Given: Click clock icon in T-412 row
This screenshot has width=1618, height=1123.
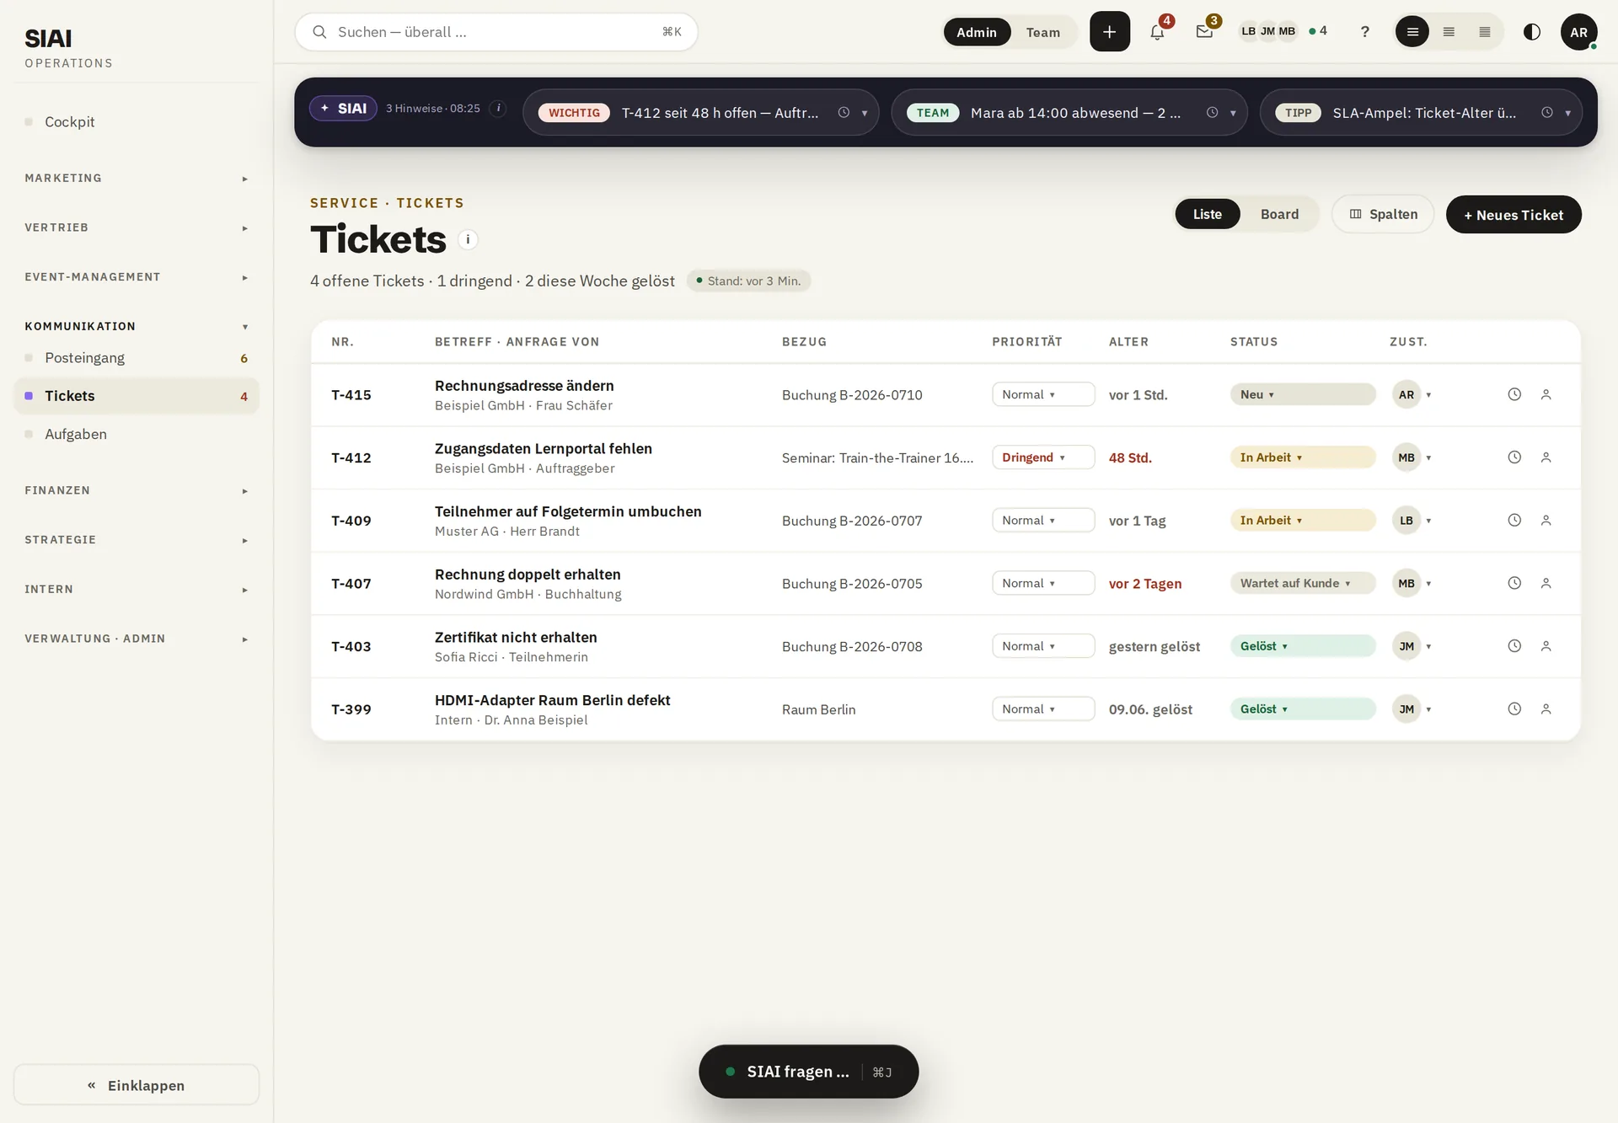Looking at the screenshot, I should click(x=1514, y=457).
